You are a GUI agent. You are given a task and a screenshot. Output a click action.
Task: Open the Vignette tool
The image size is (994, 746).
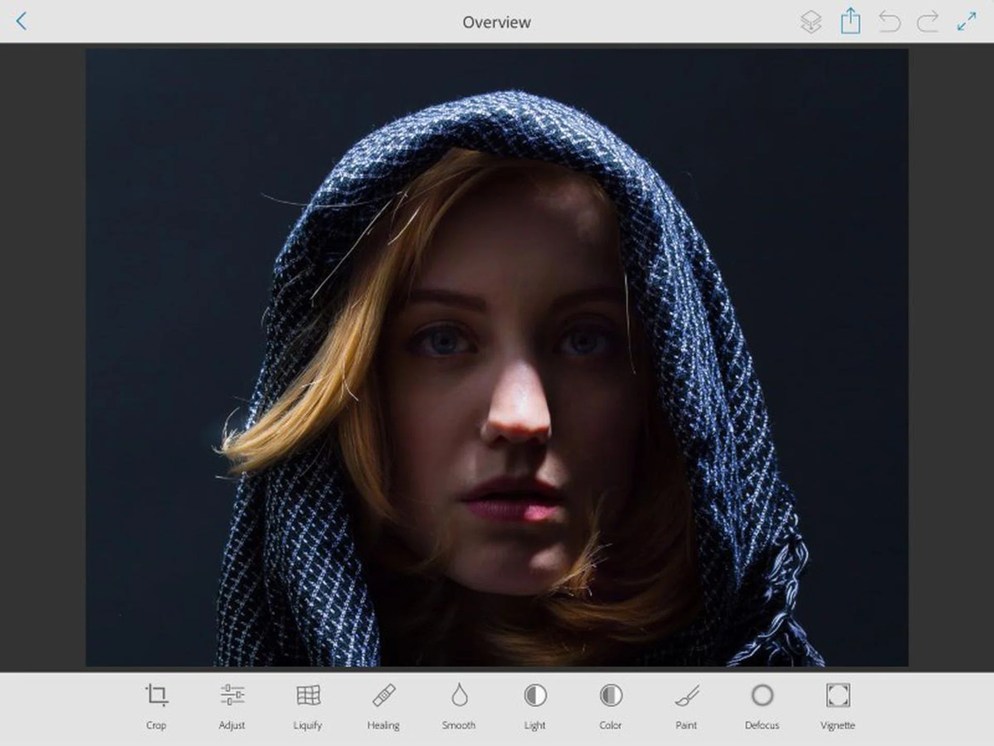point(838,695)
